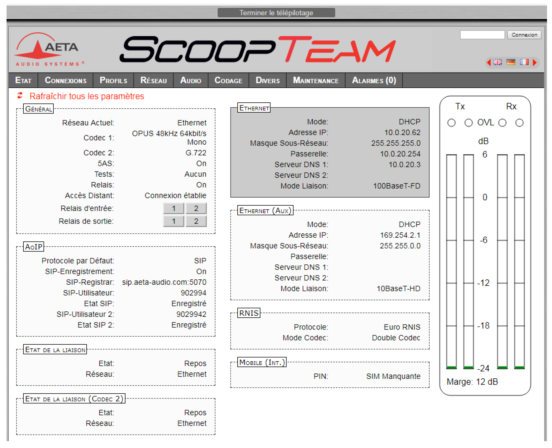The height and width of the screenshot is (448, 552).
Task: Switch language using the British flag
Action: (x=497, y=62)
